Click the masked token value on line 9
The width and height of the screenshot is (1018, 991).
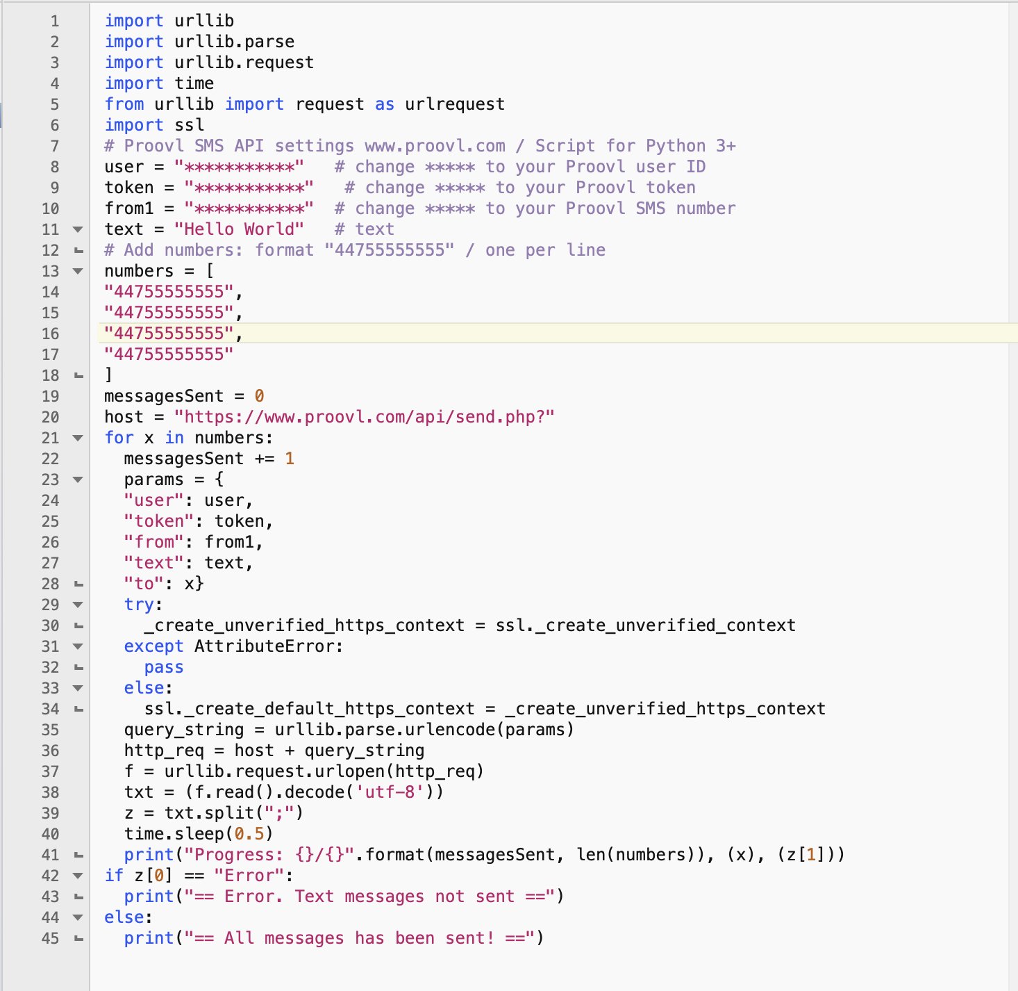pos(249,188)
